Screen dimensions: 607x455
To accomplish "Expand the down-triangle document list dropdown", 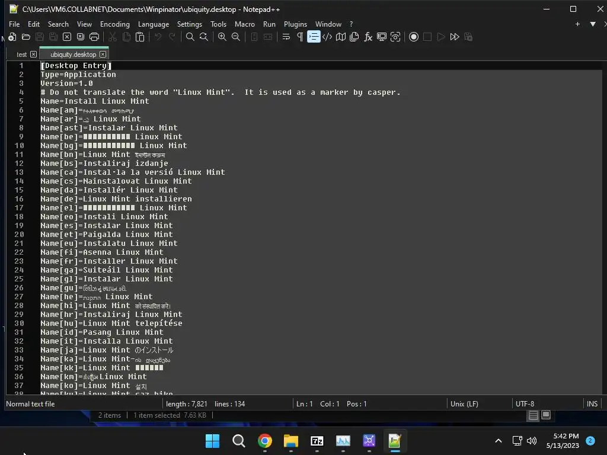I will point(593,24).
